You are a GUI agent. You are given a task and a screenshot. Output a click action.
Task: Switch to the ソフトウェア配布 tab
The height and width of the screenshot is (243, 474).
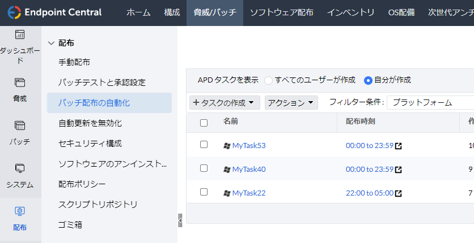tap(281, 12)
